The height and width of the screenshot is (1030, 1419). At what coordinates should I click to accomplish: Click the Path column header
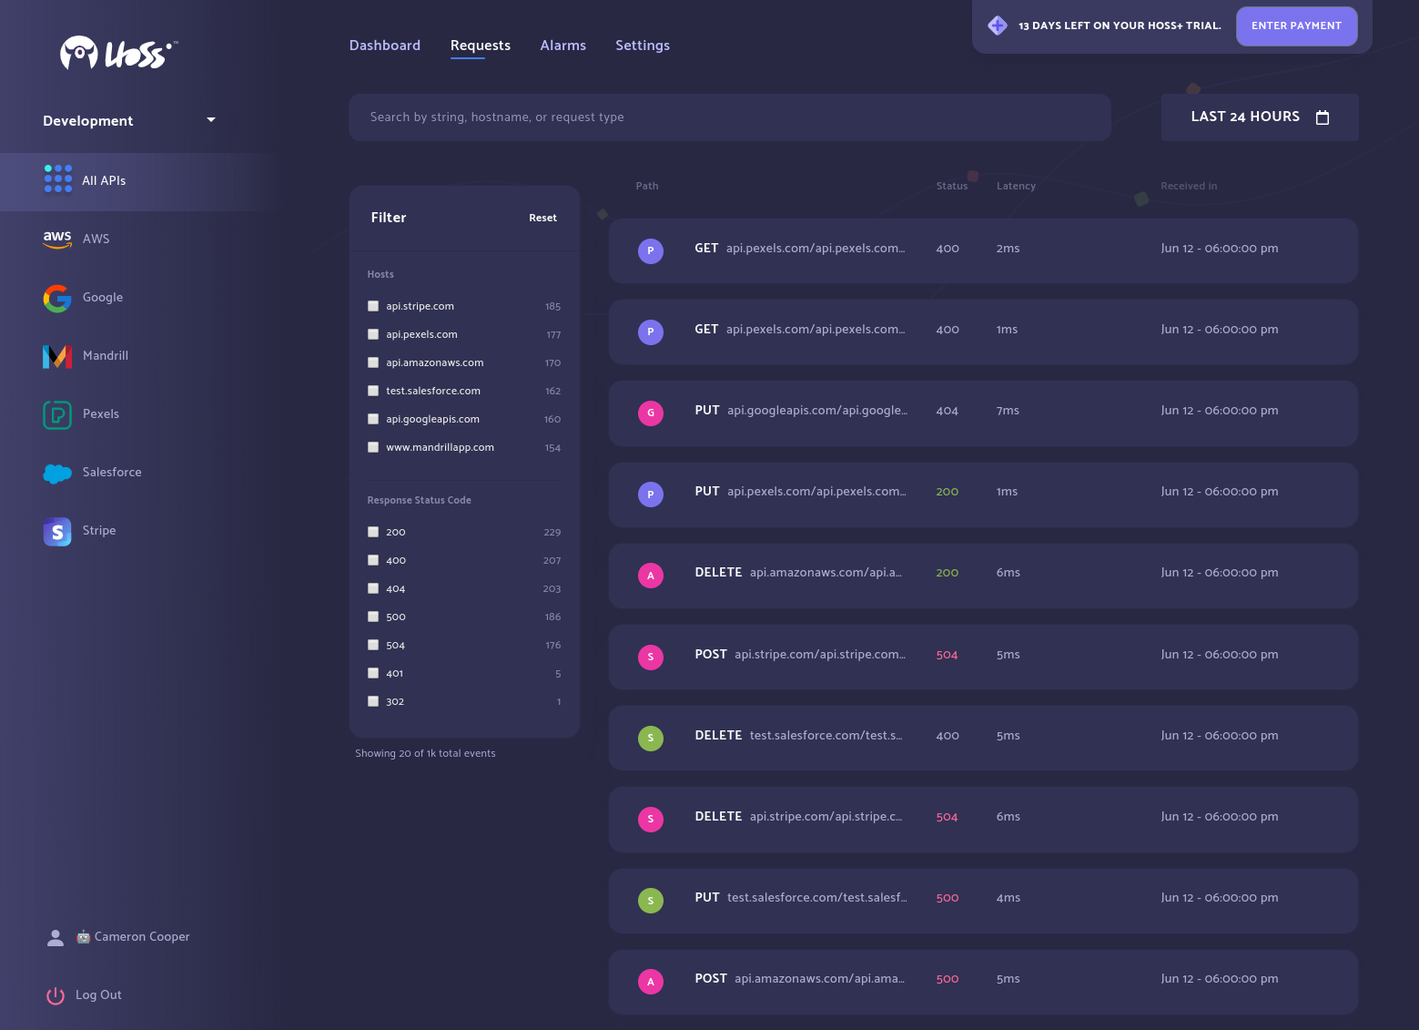coord(647,186)
